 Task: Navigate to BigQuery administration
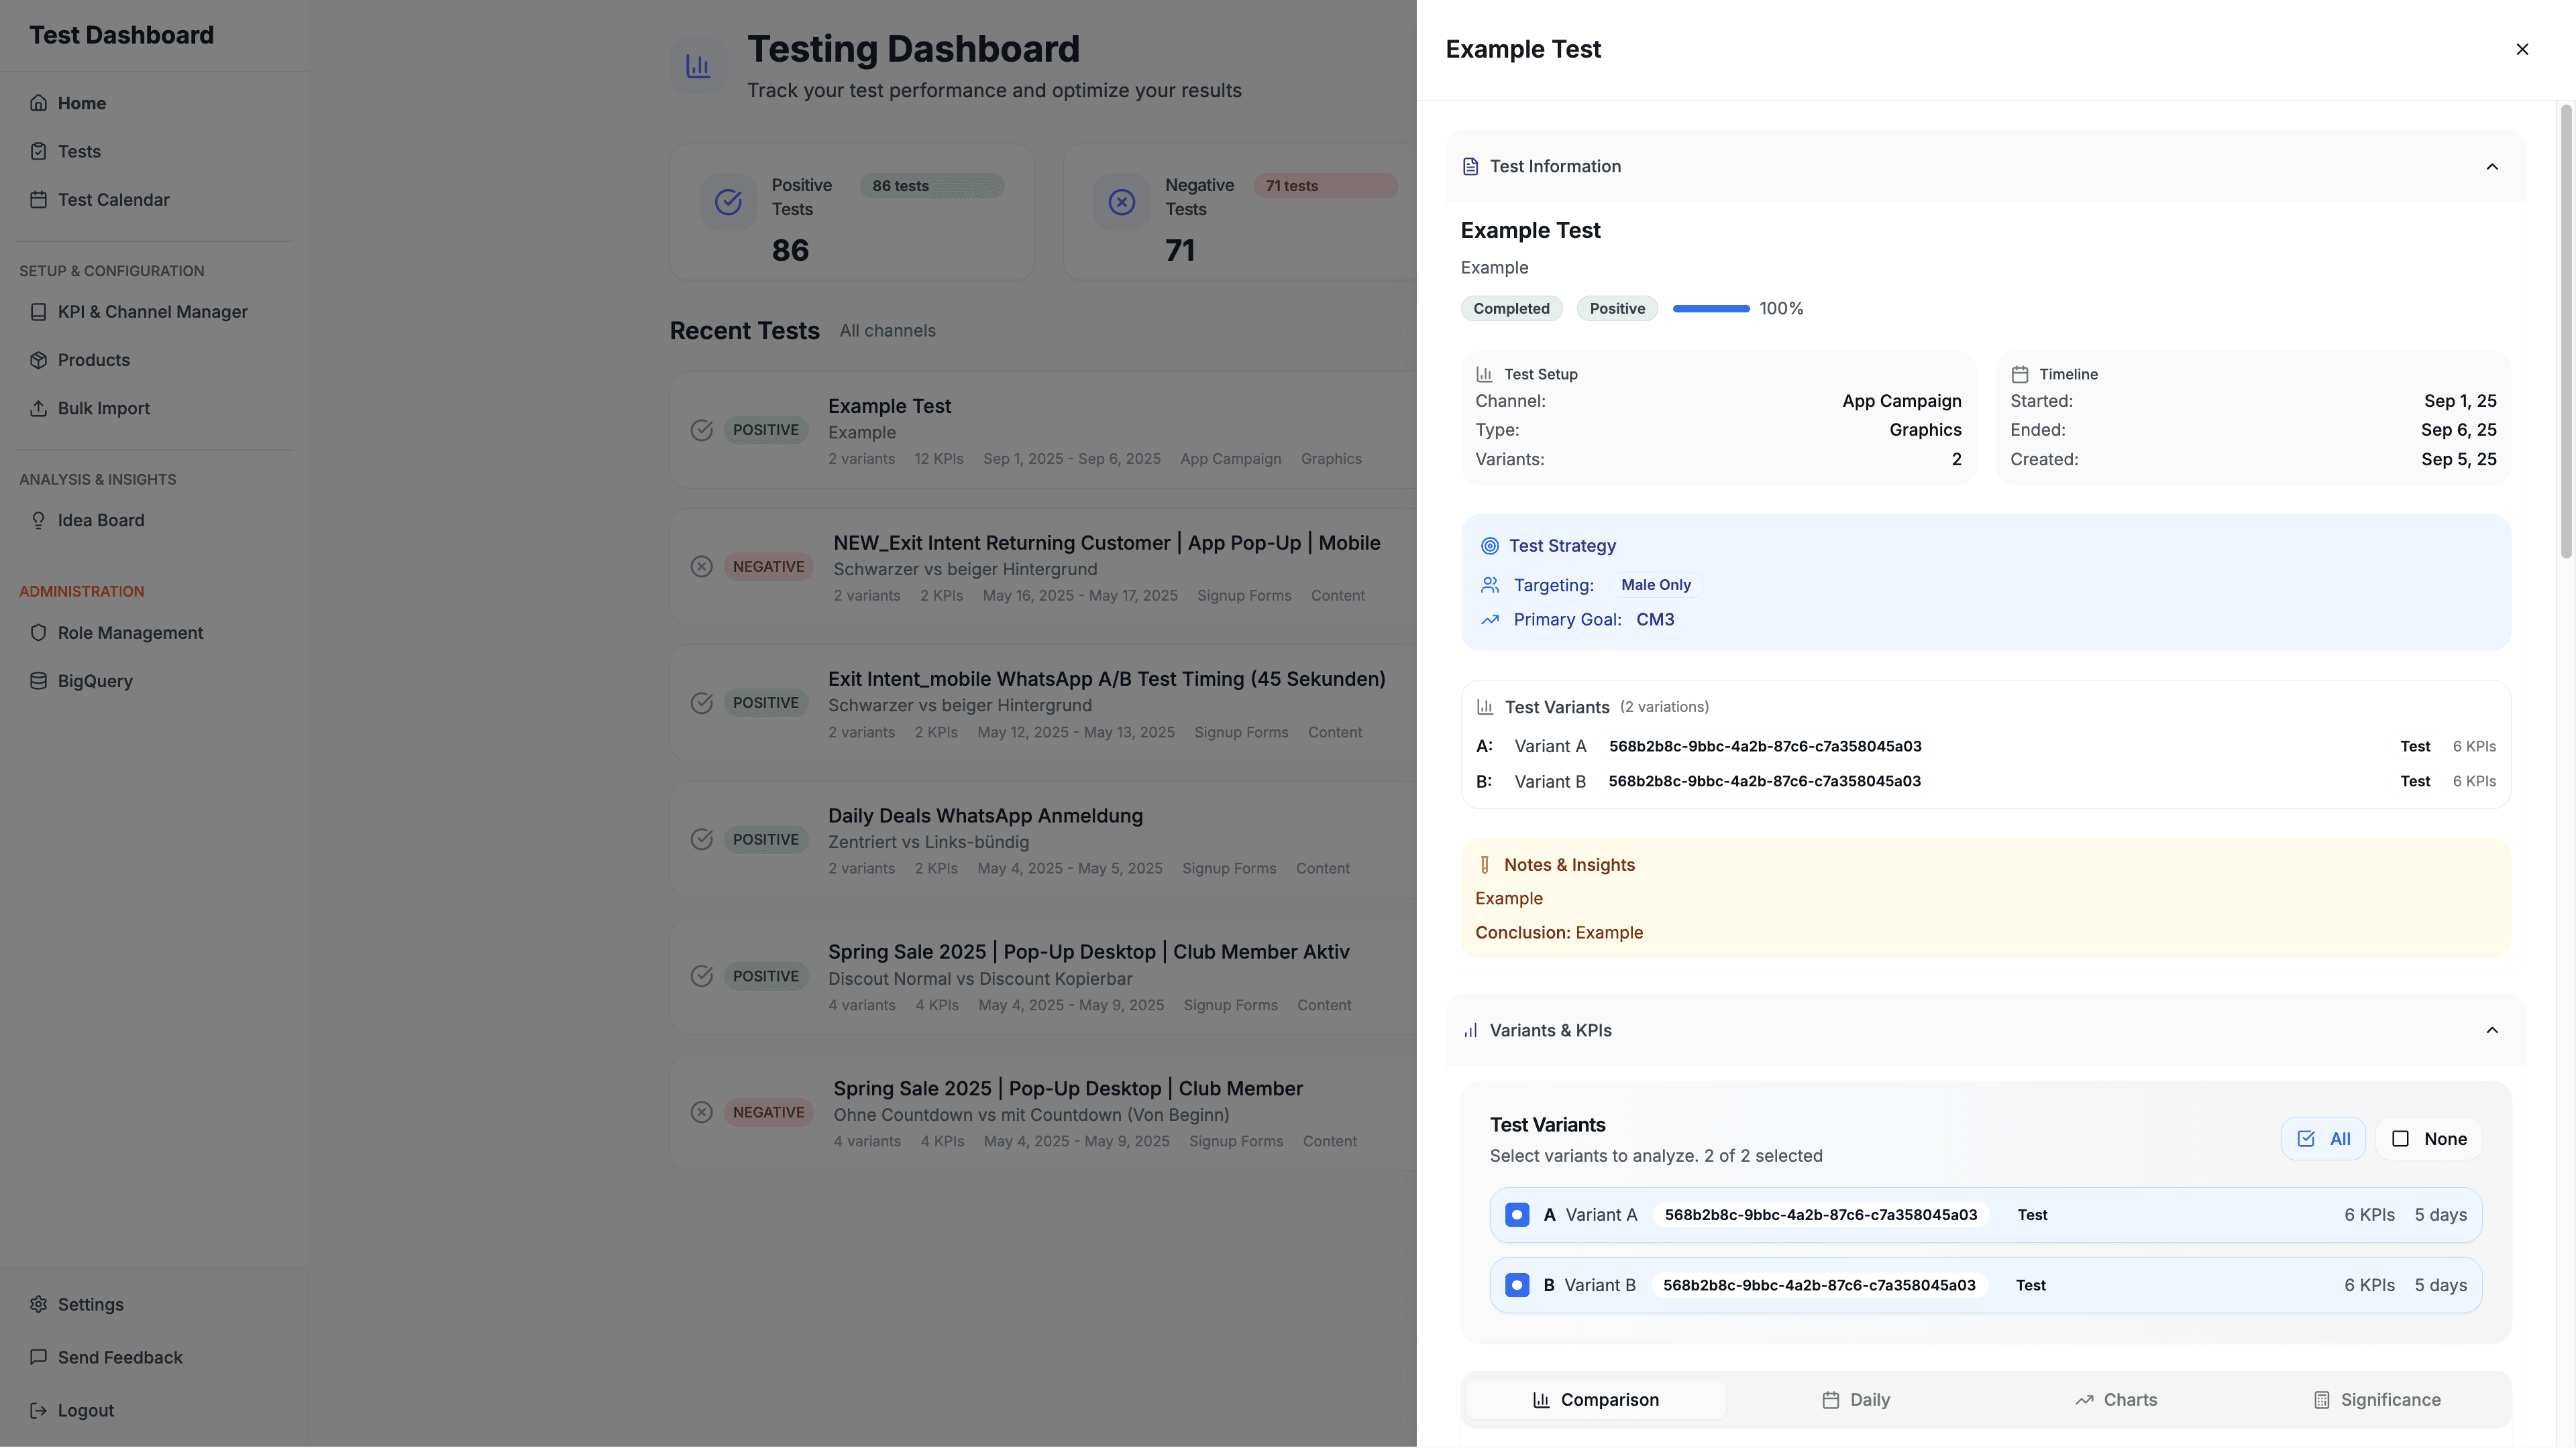(x=95, y=680)
